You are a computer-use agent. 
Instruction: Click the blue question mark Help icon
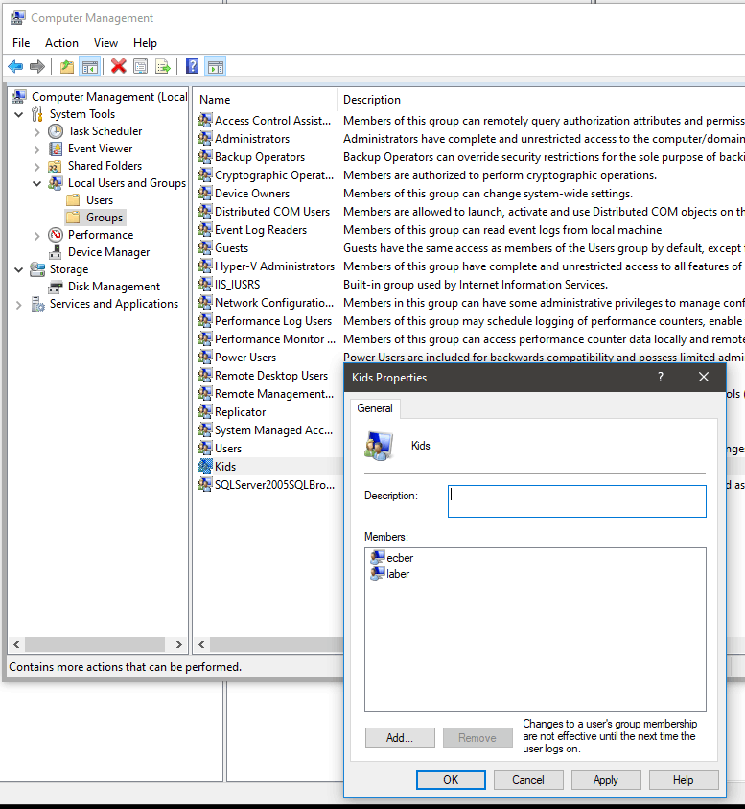click(192, 66)
